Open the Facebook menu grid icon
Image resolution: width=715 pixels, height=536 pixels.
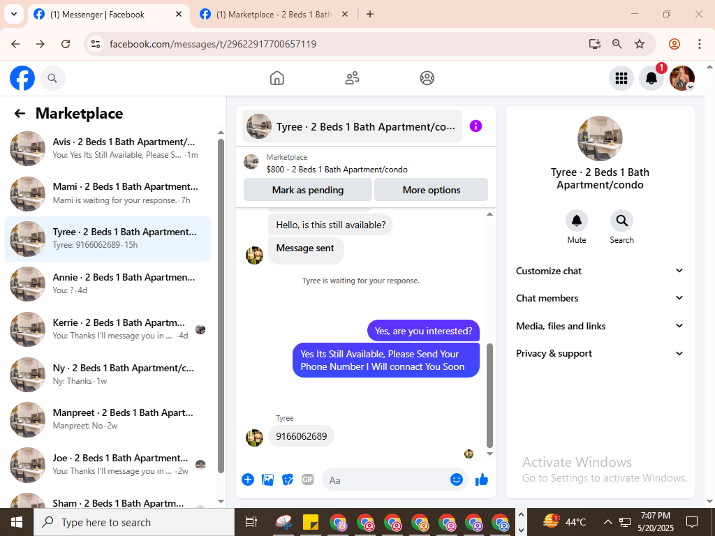(x=621, y=78)
